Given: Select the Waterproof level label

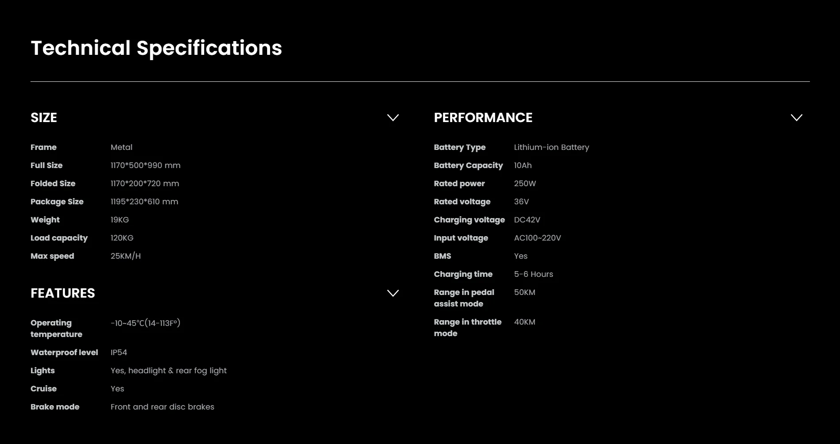Looking at the screenshot, I should coord(64,352).
